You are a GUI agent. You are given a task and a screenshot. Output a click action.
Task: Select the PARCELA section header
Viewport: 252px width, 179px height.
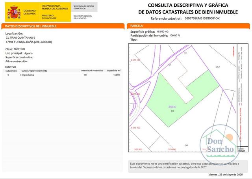188,26
